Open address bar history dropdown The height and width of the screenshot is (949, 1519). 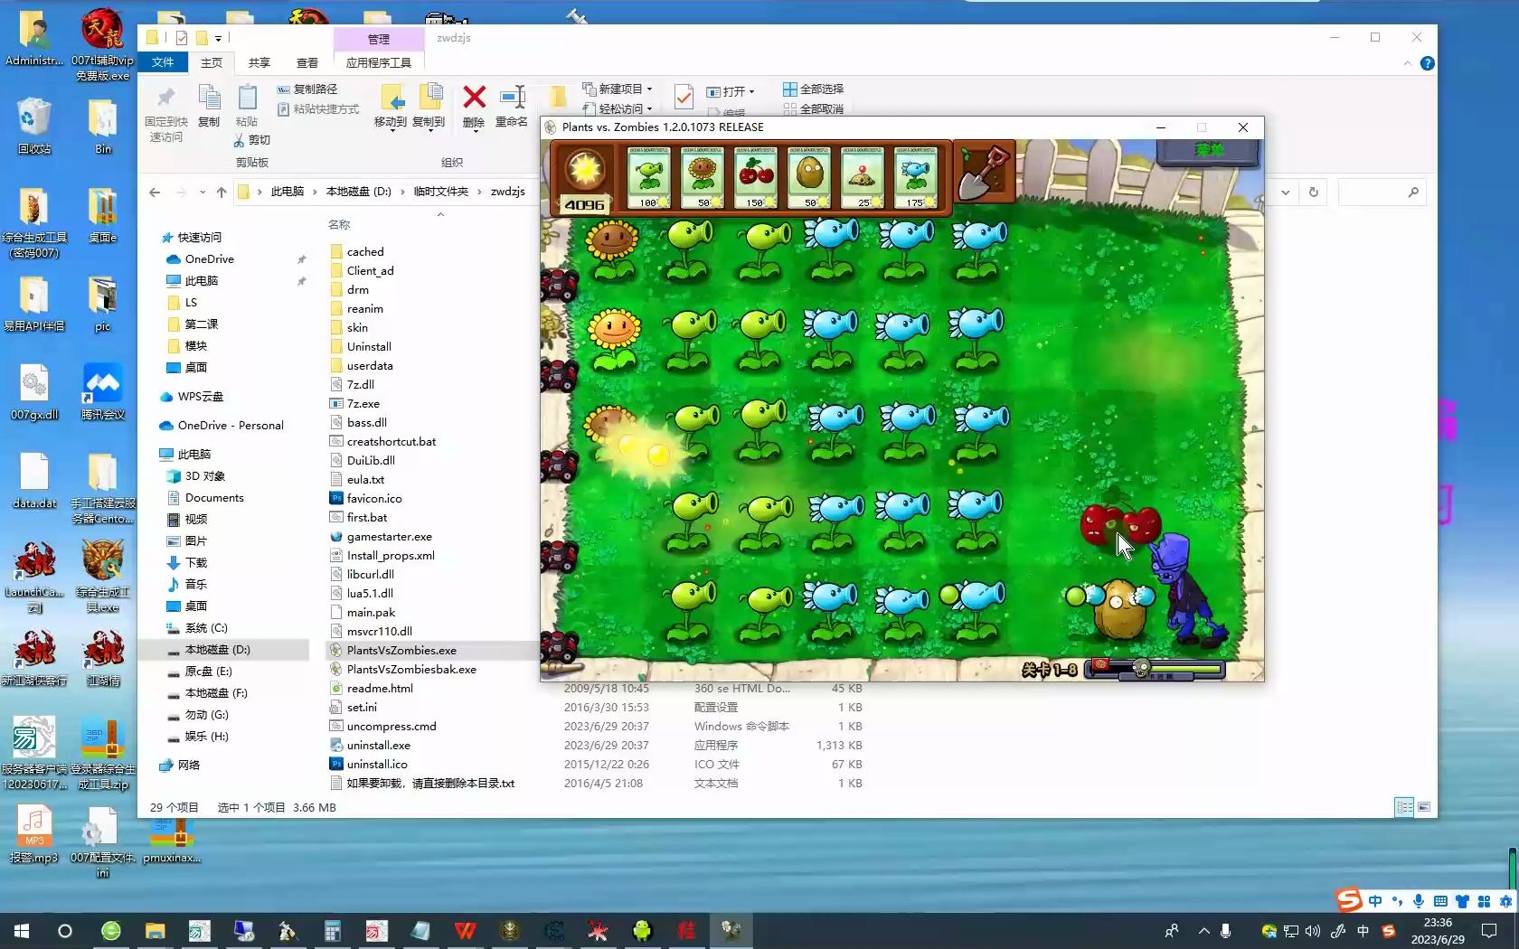click(1286, 192)
